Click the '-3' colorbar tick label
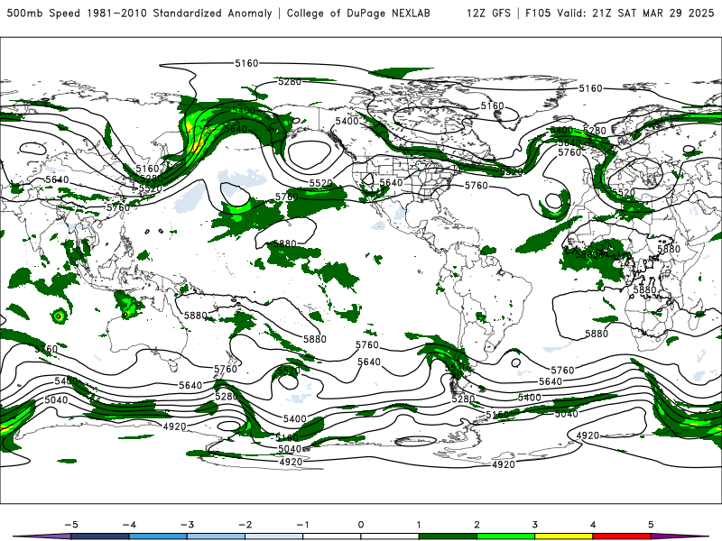Screen dimensions: 722x541 [187, 525]
